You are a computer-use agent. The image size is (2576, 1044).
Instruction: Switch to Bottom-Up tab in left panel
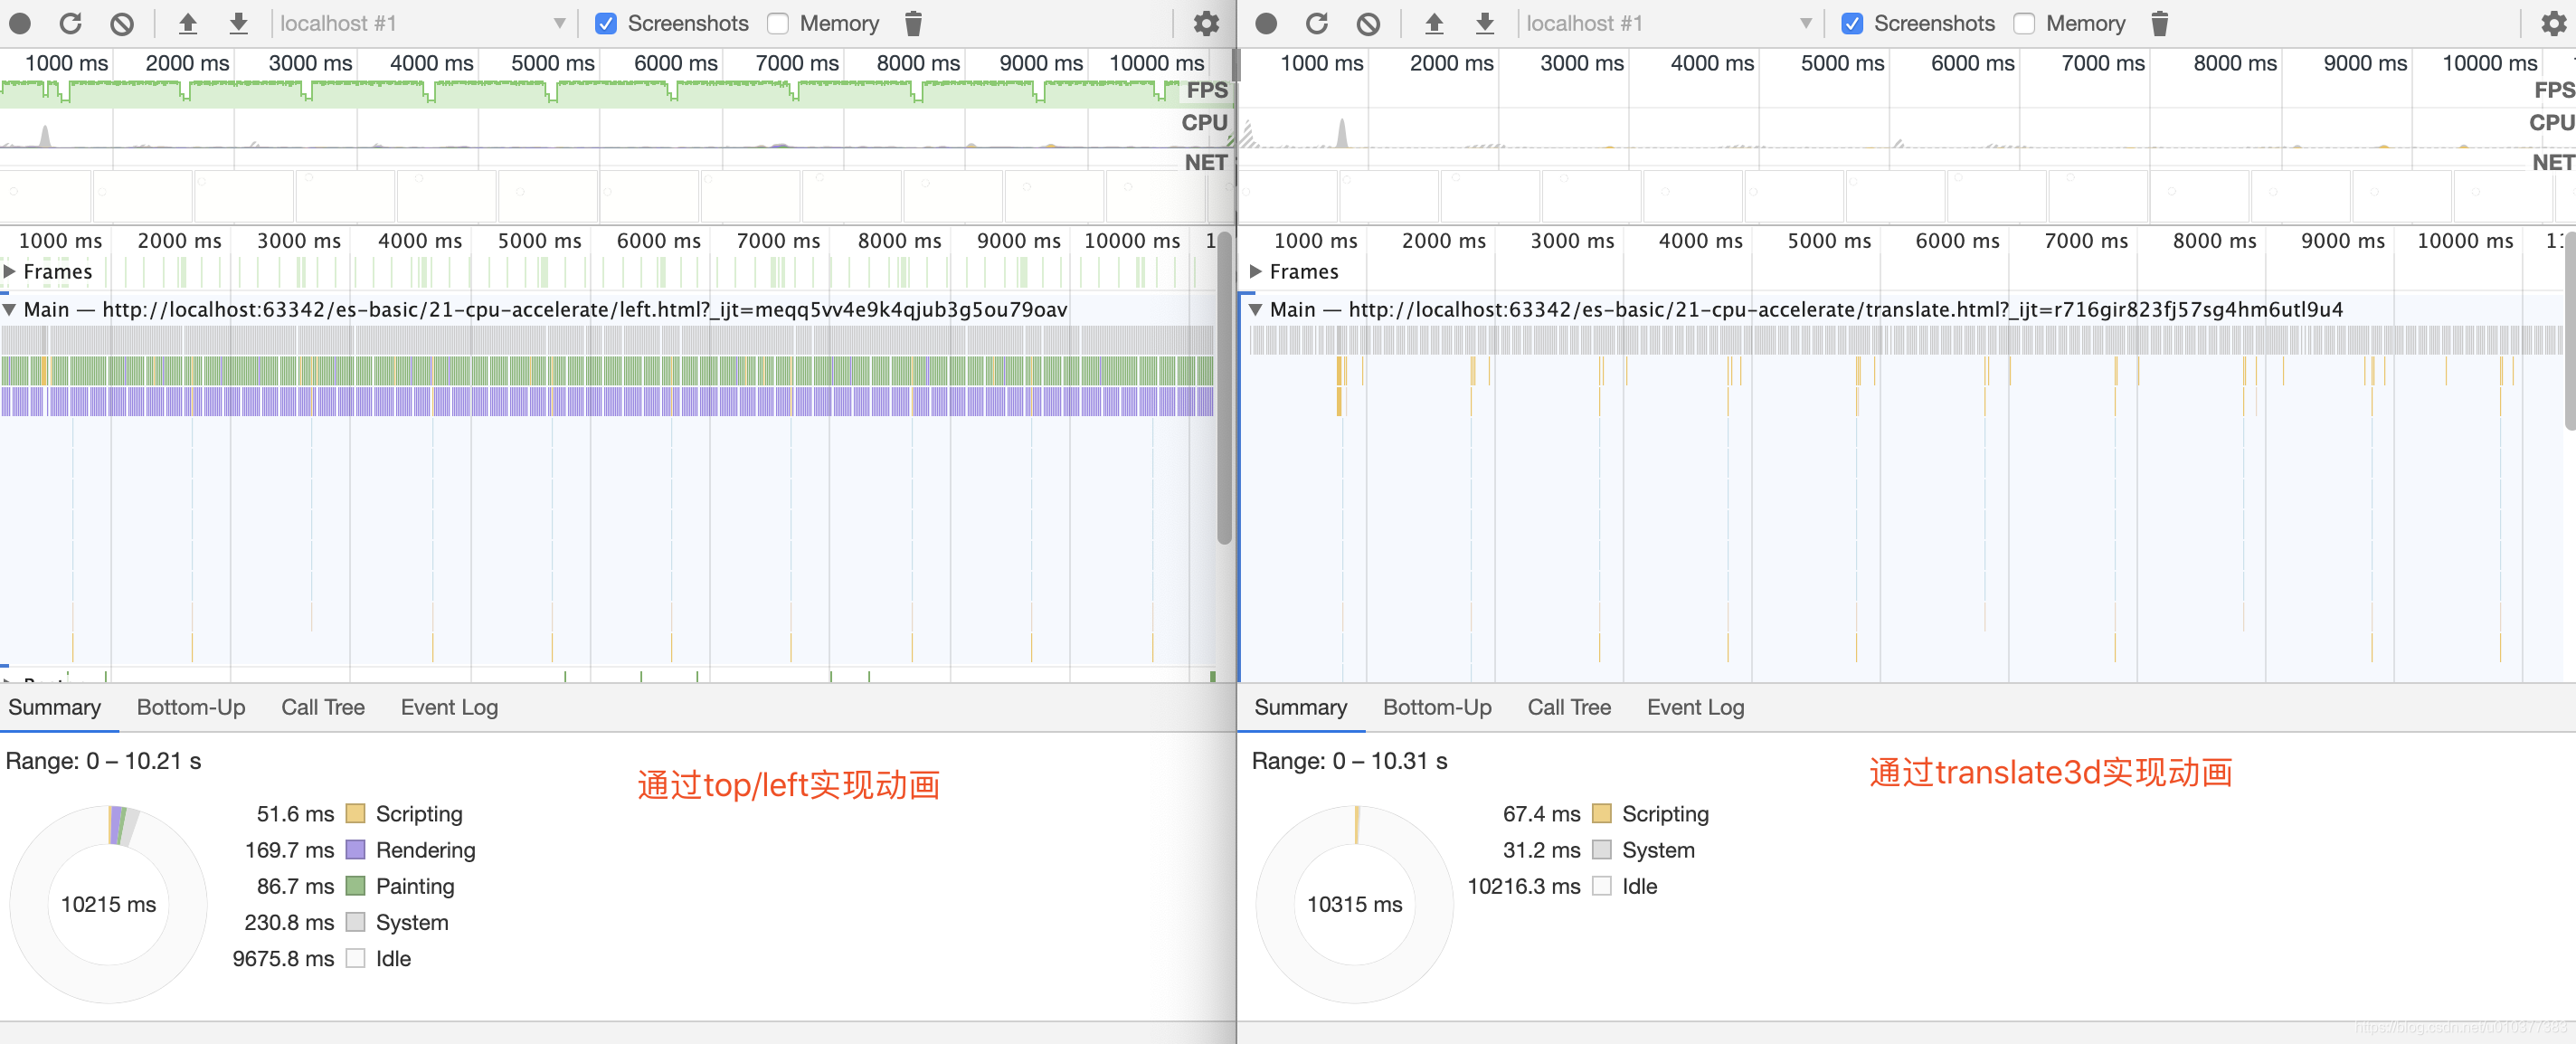[x=190, y=707]
